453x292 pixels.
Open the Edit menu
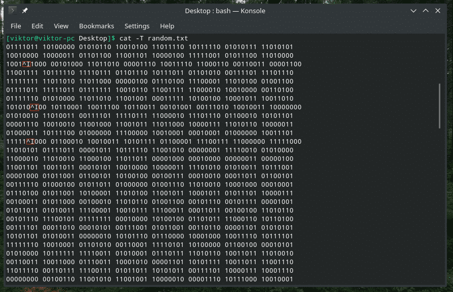(37, 26)
